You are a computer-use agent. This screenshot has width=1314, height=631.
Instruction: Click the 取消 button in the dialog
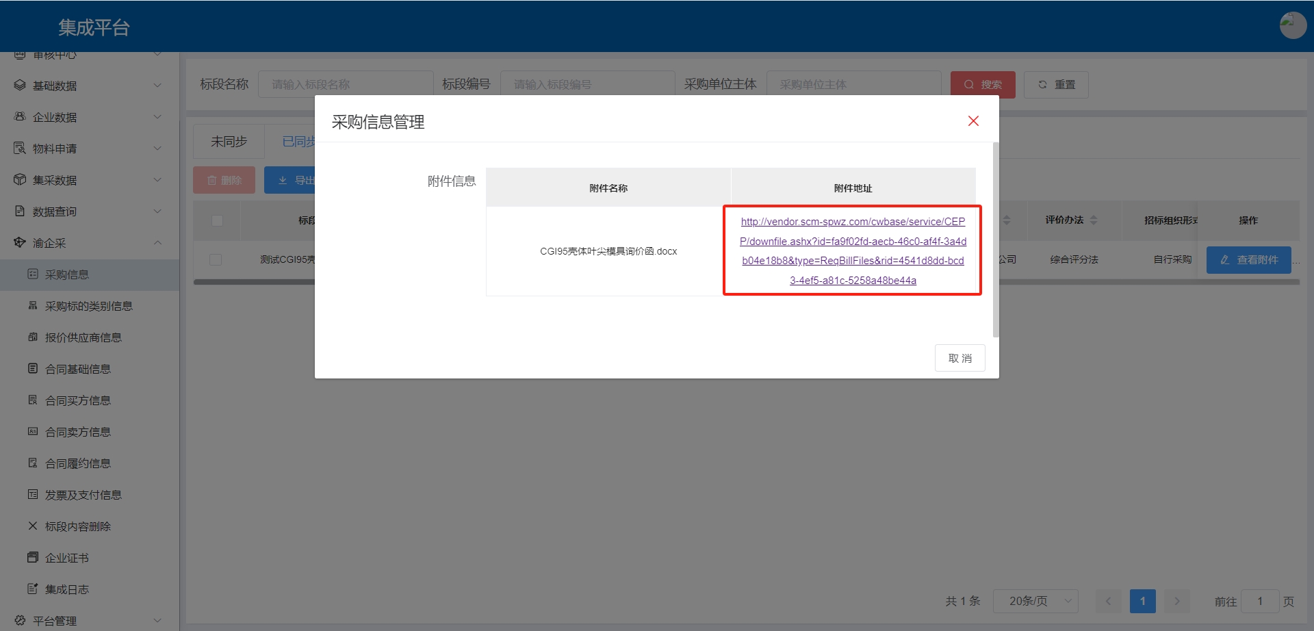(x=959, y=358)
